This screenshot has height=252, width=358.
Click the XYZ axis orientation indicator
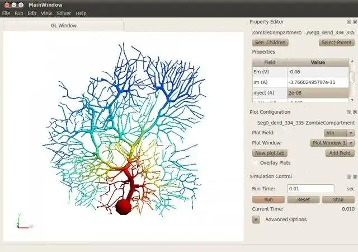[24, 221]
